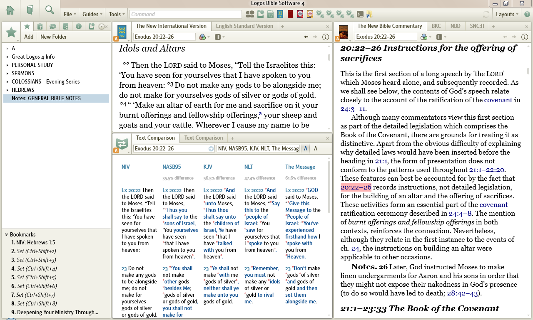The height and width of the screenshot is (320, 533).
Task: Follow the 24:3–11 reference link
Action: coord(353,109)
